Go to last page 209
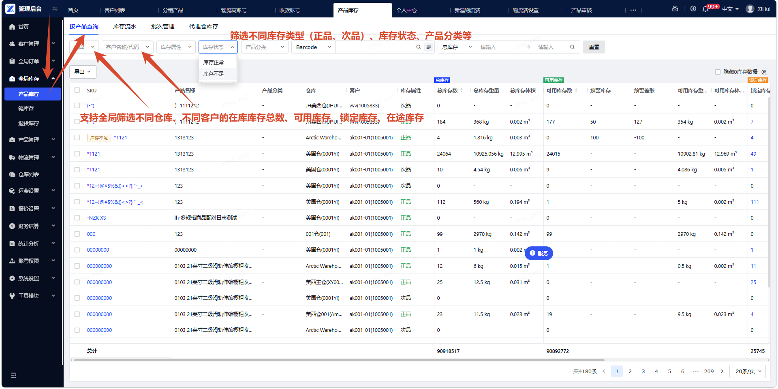Image resolution: width=778 pixels, height=389 pixels. point(709,371)
